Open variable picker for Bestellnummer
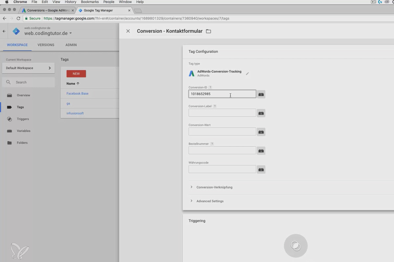Screen dimensions: 394x262 [x=261, y=151]
